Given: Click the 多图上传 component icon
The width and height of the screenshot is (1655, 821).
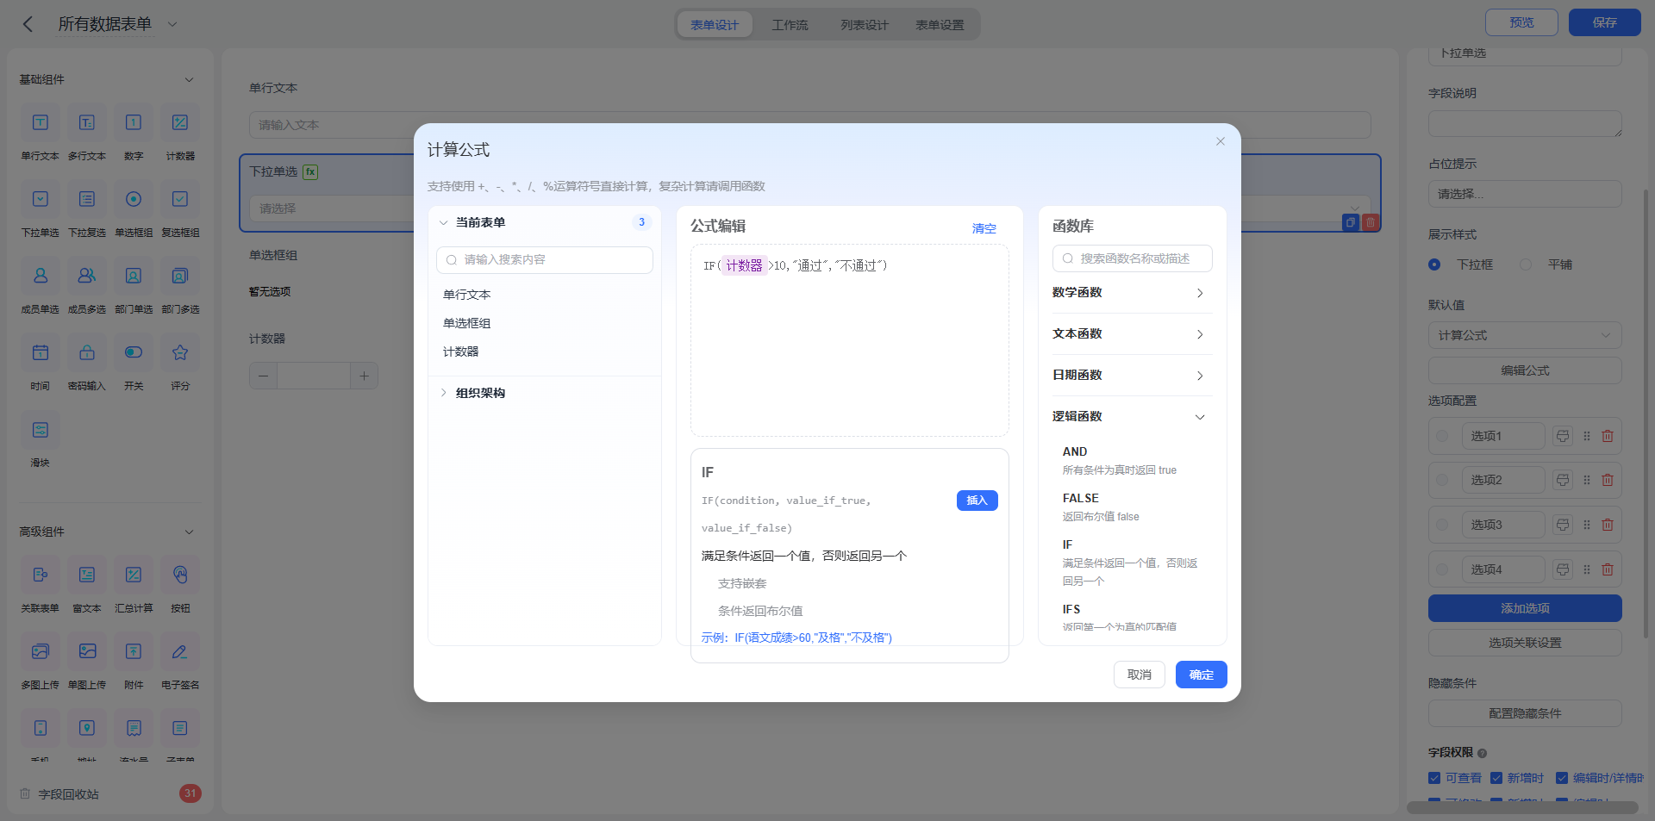Looking at the screenshot, I should coord(41,651).
